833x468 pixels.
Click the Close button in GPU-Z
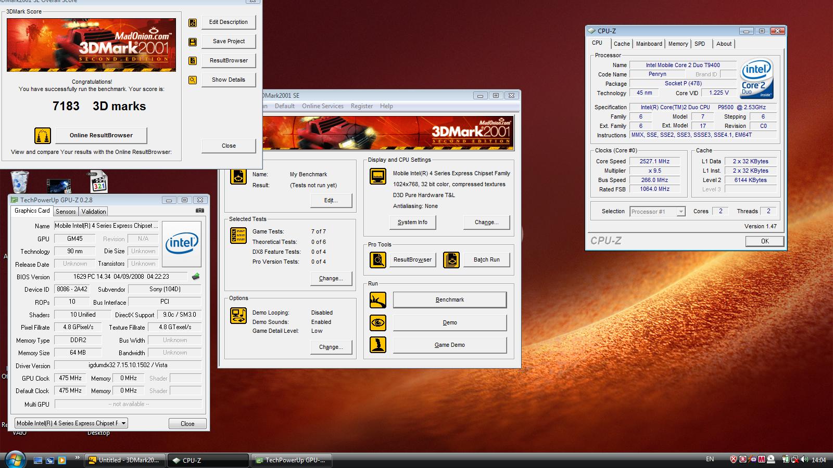click(187, 424)
